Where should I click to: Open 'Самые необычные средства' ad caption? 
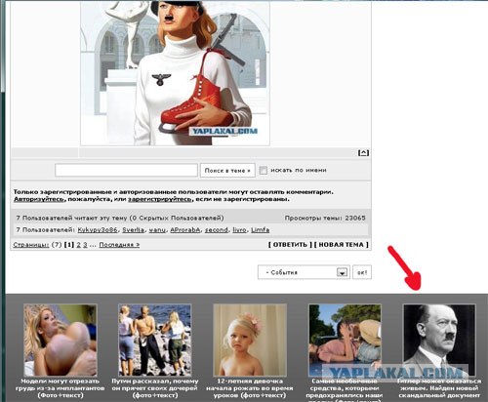click(345, 389)
